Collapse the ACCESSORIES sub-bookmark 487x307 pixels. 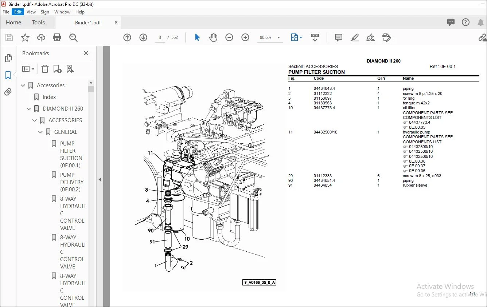[35, 120]
